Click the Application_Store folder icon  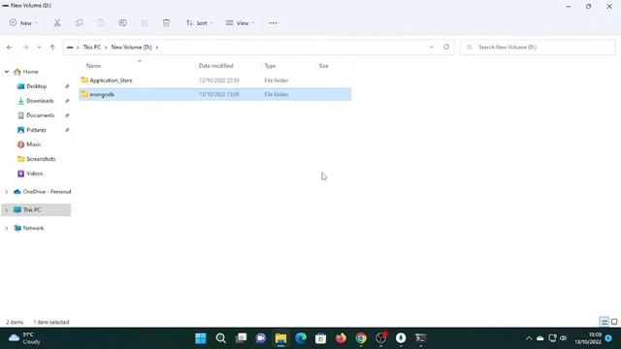[x=84, y=79]
